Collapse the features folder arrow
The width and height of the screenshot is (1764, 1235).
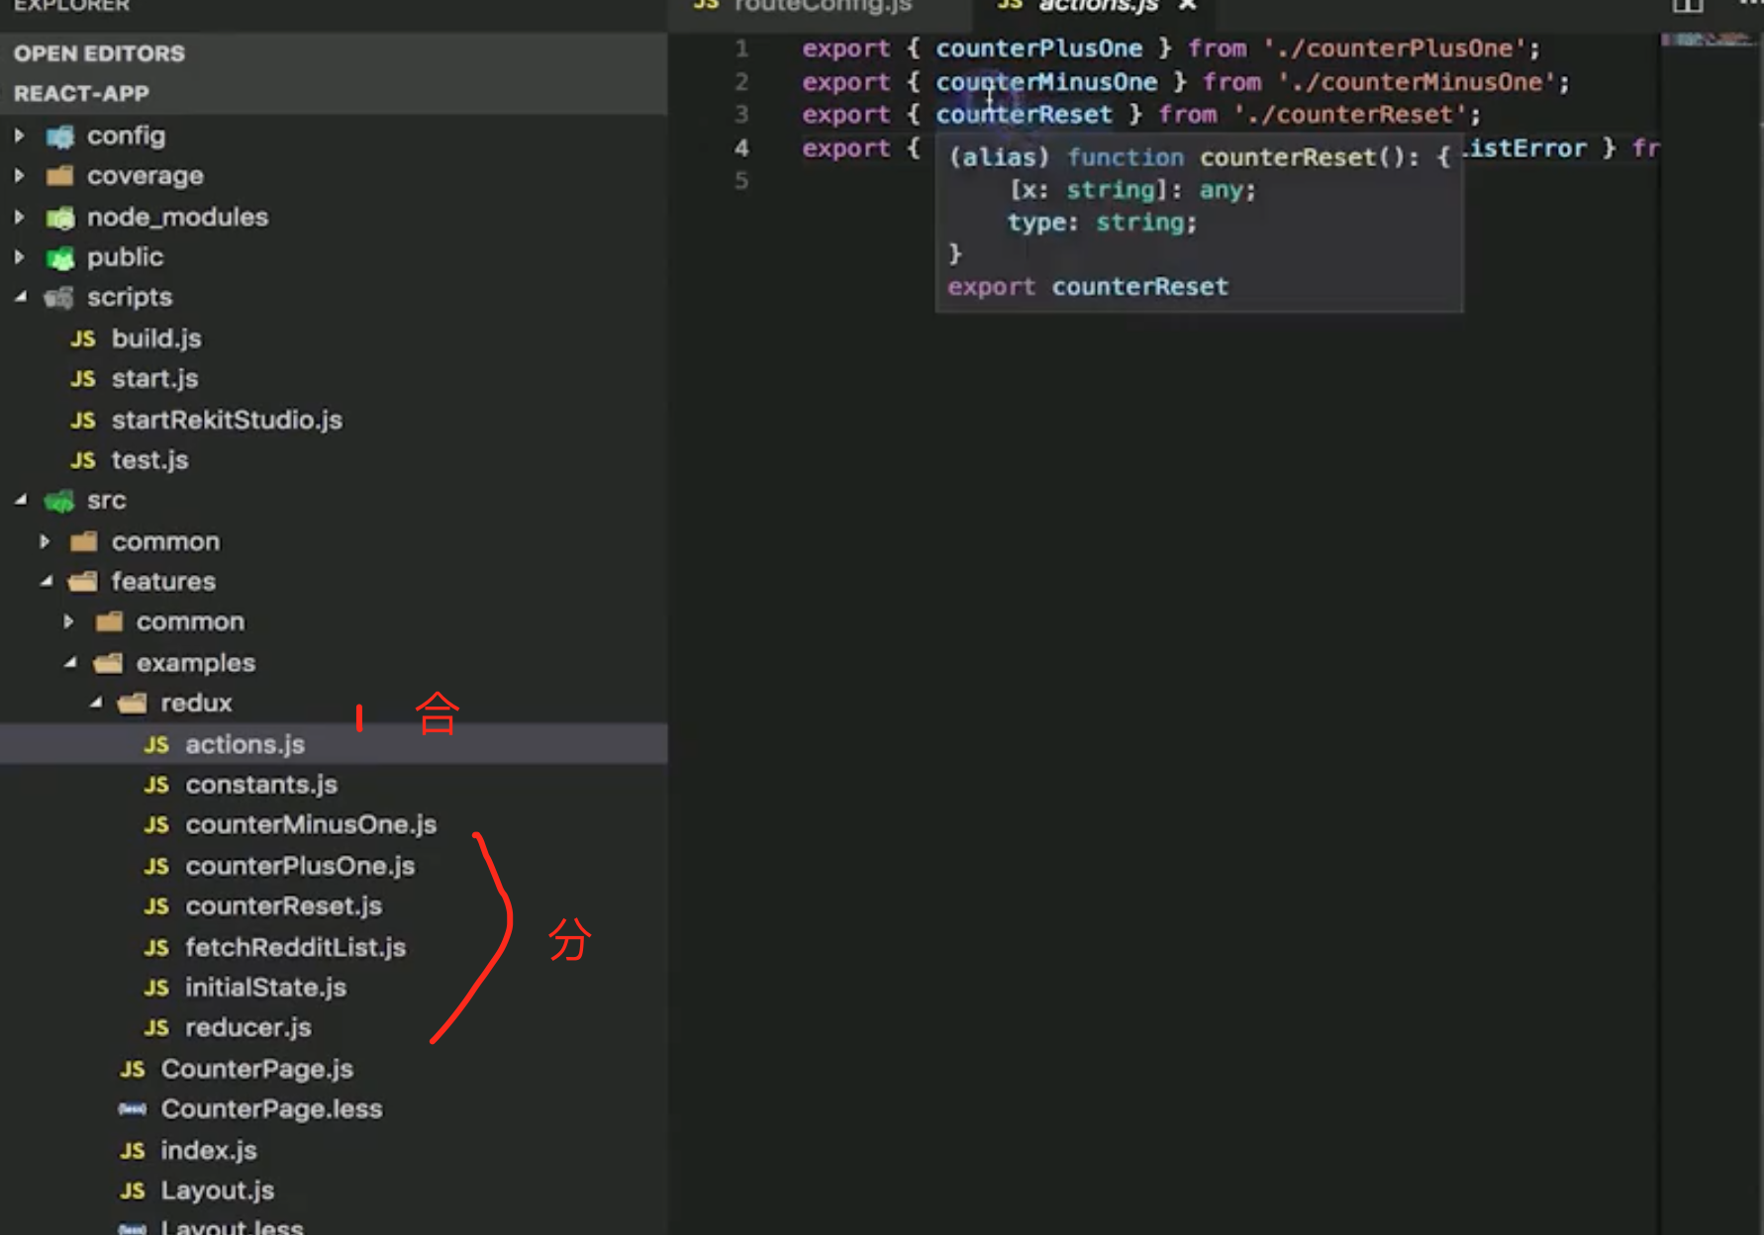pos(46,582)
